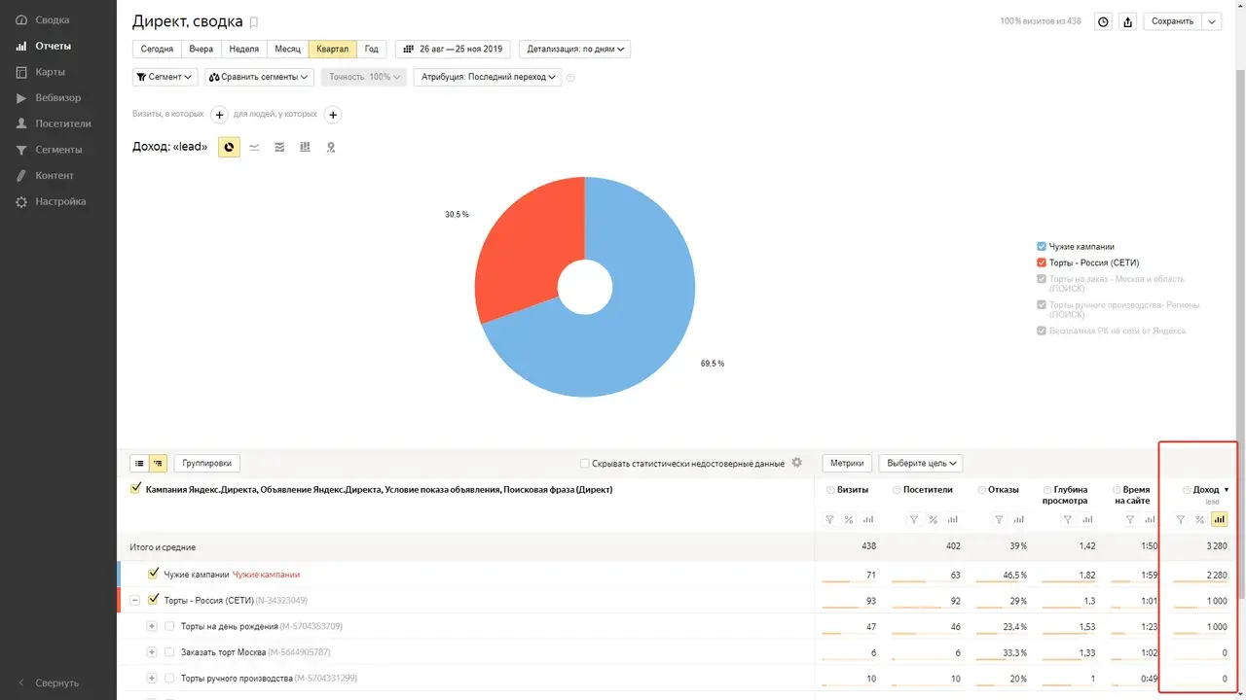Viewport: 1246px width, 700px height.
Task: Switch table to tree view icon
Action: coord(157,464)
